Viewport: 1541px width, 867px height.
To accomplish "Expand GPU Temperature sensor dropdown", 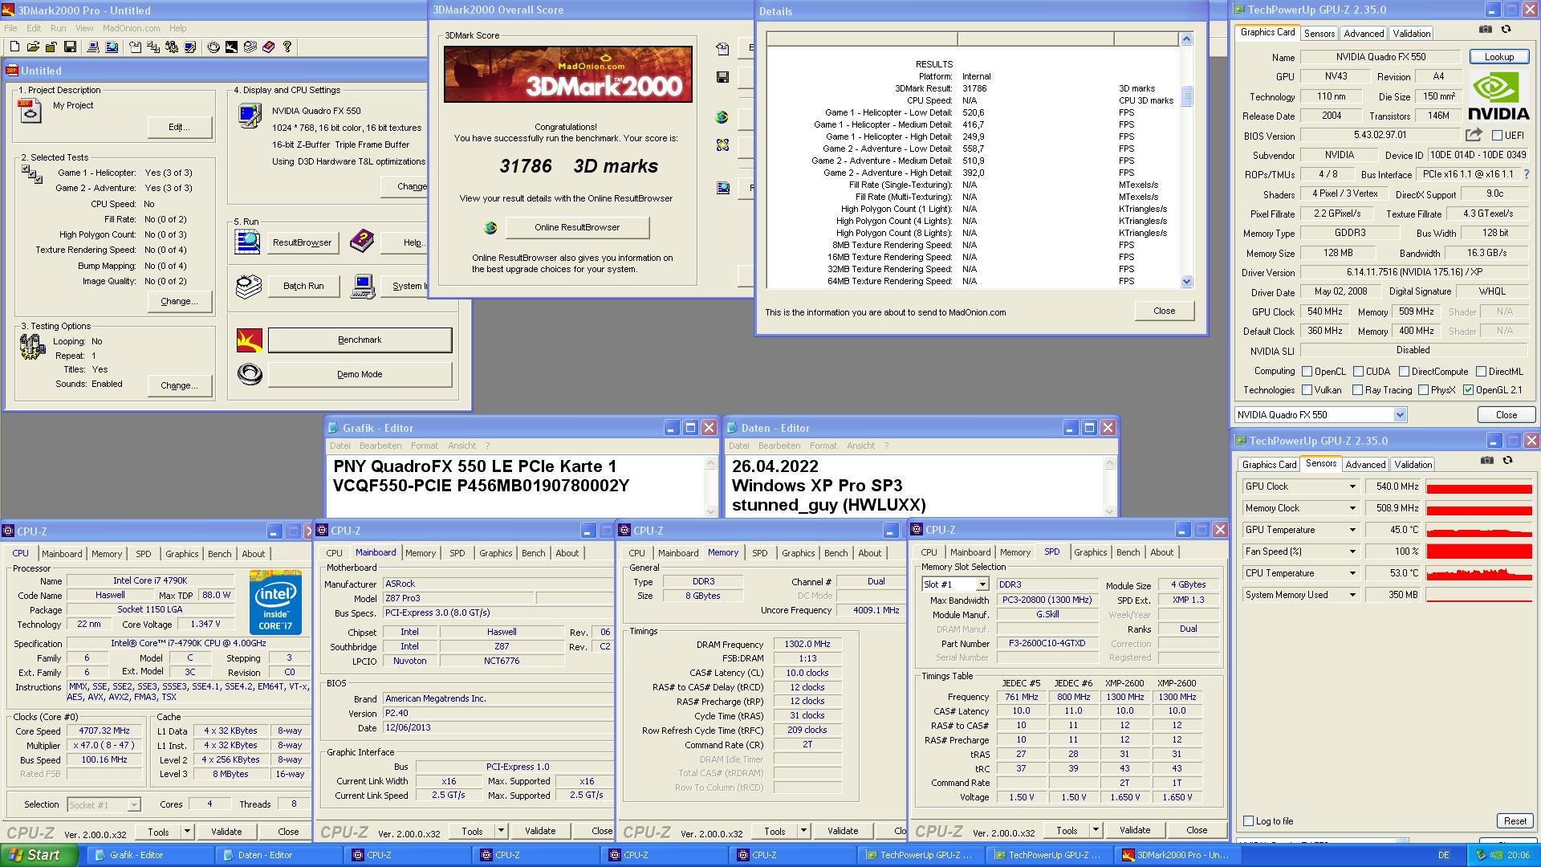I will [1352, 530].
